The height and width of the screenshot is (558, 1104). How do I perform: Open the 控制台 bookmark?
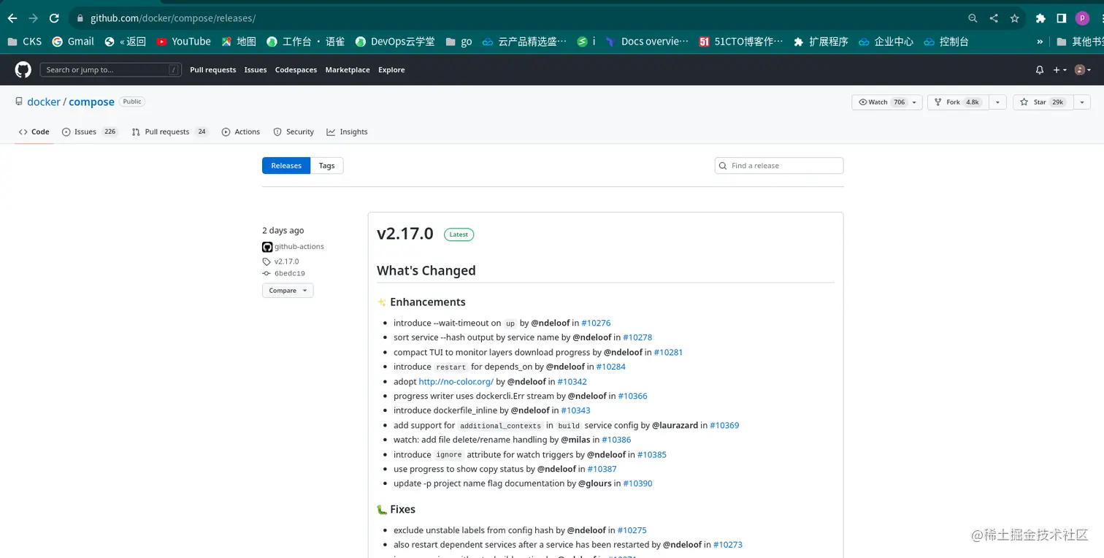coord(946,42)
